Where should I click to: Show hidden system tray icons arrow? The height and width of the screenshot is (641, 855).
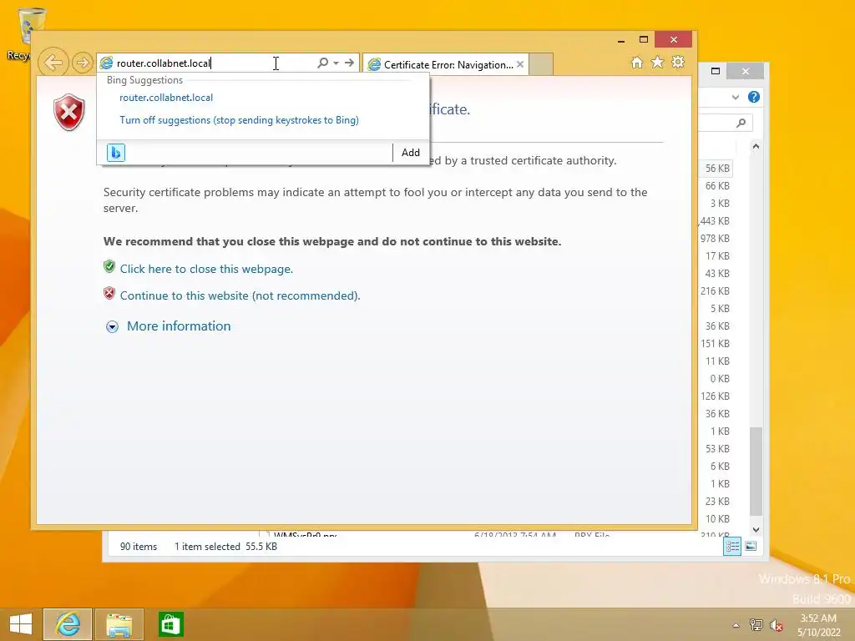tap(736, 625)
